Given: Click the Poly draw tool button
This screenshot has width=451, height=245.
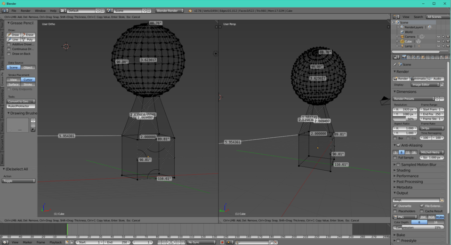Looking at the screenshot, I should (x=28, y=40).
